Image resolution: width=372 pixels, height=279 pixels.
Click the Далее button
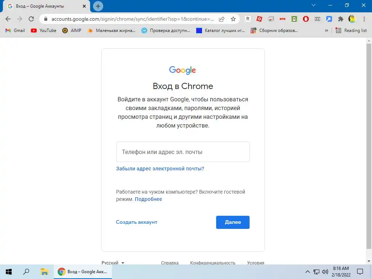(x=233, y=222)
